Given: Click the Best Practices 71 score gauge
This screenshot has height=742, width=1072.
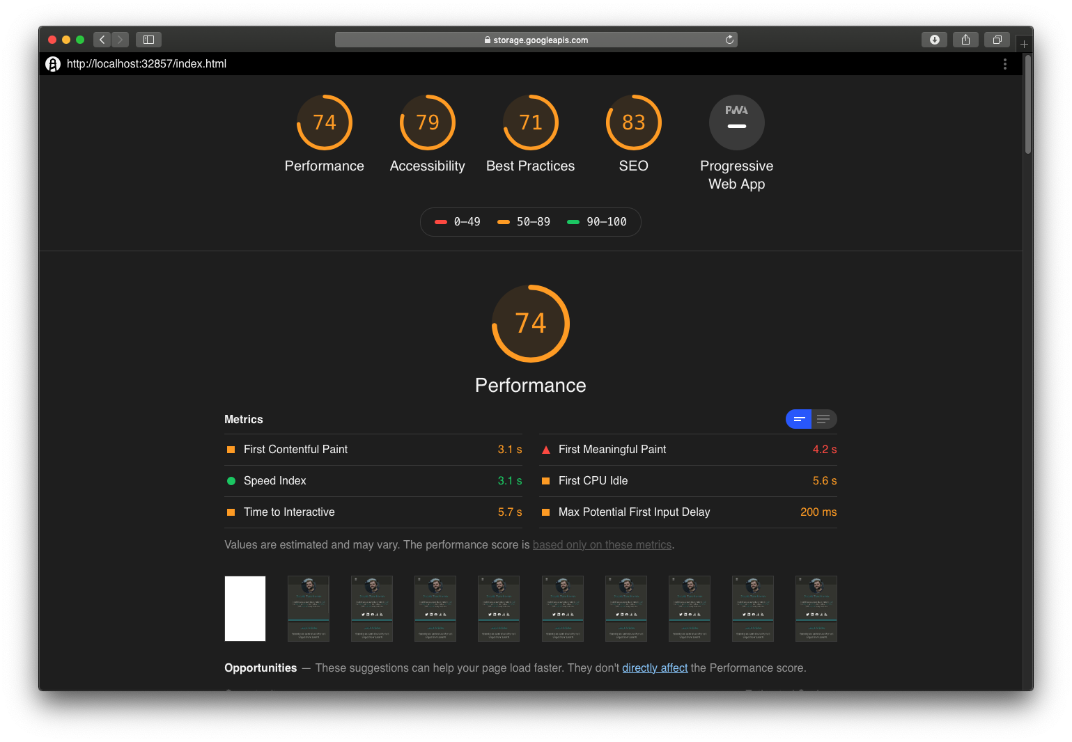Looking at the screenshot, I should 530,122.
